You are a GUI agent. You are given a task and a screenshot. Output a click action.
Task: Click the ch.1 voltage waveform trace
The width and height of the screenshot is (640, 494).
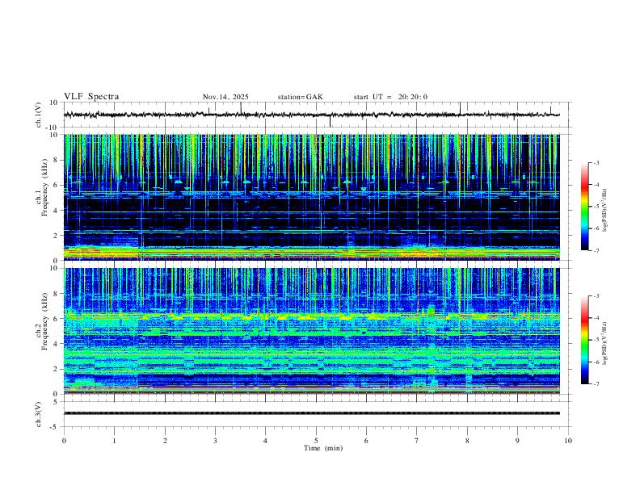tap(311, 115)
